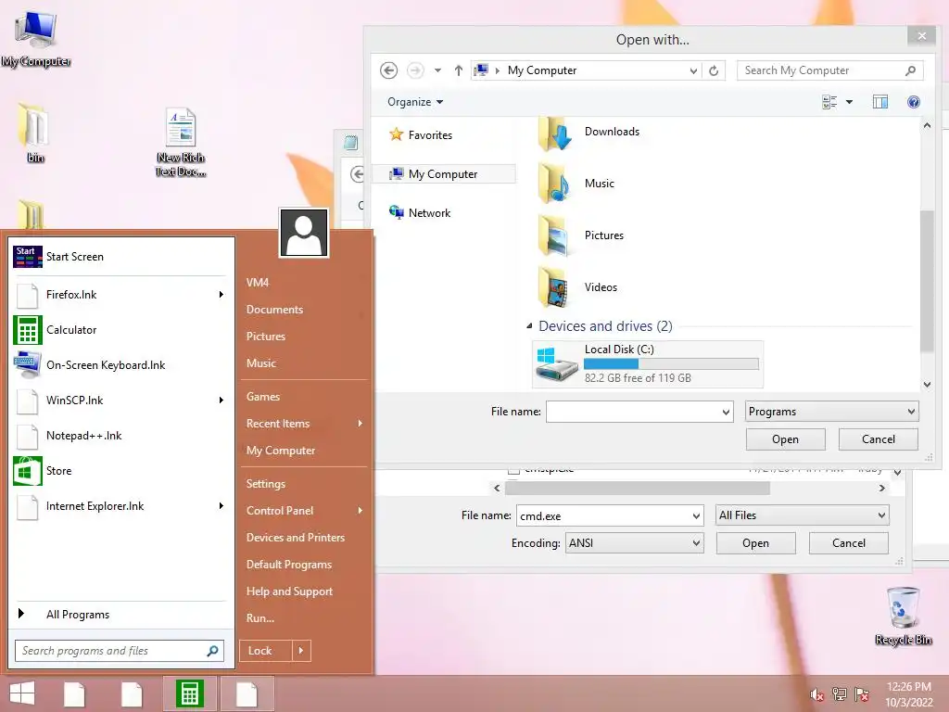Select Videos folder
949x712 pixels.
click(580, 287)
